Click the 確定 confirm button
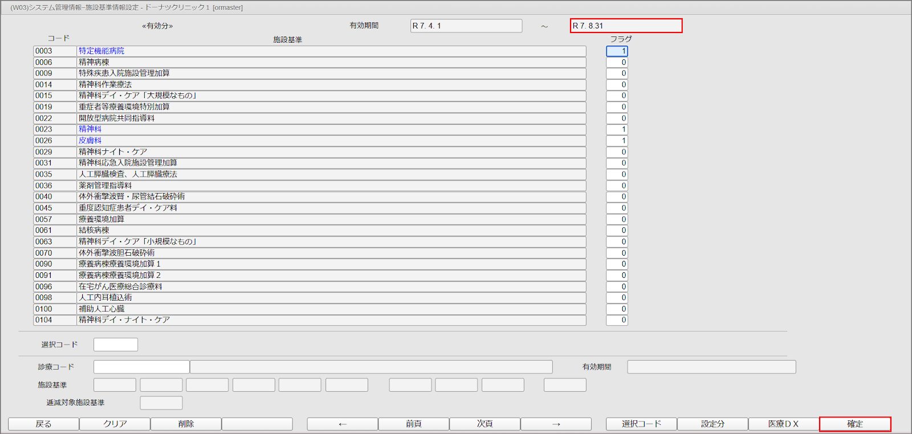Image resolution: width=912 pixels, height=434 pixels. point(854,424)
